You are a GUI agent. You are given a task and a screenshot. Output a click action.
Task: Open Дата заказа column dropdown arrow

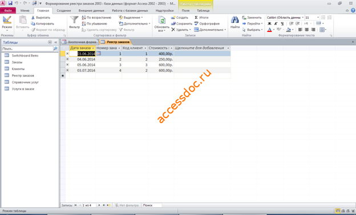93,48
